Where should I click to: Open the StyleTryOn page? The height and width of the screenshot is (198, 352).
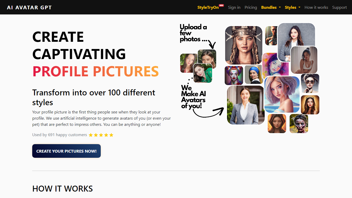click(x=208, y=7)
